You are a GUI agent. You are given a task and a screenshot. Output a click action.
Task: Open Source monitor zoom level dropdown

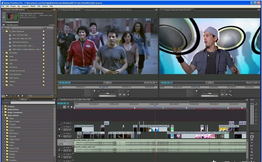click(x=107, y=83)
